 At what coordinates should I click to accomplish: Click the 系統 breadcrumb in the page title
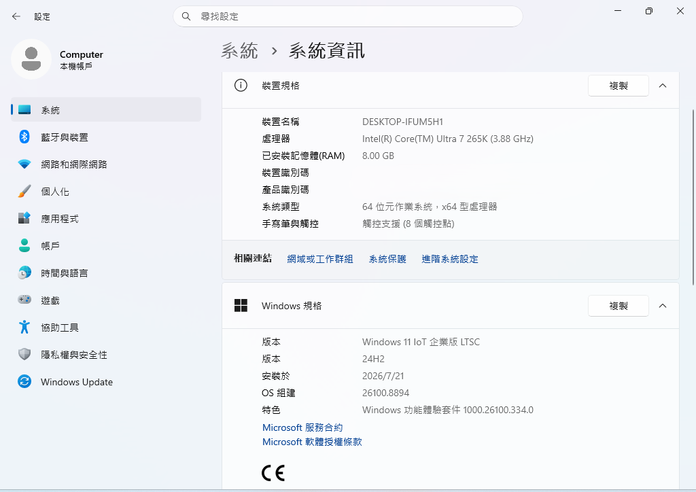[x=240, y=50]
